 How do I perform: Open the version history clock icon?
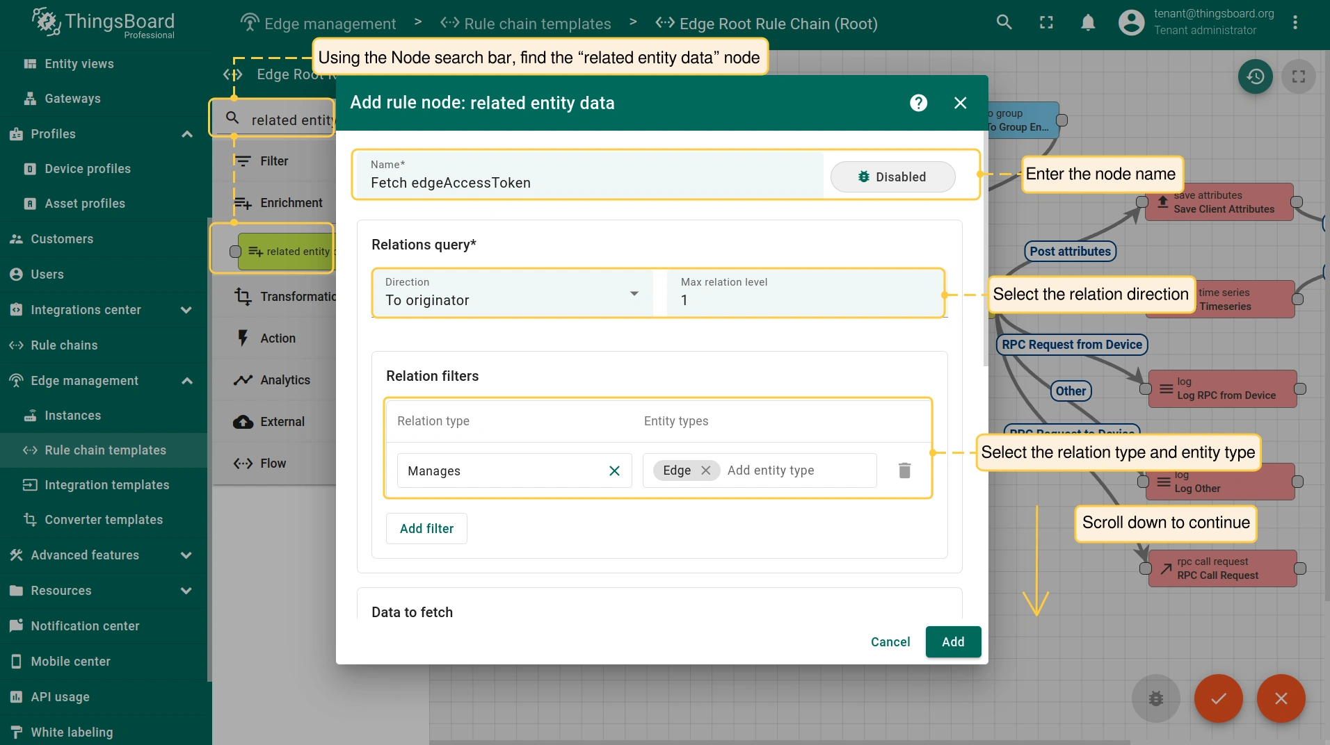click(x=1255, y=76)
